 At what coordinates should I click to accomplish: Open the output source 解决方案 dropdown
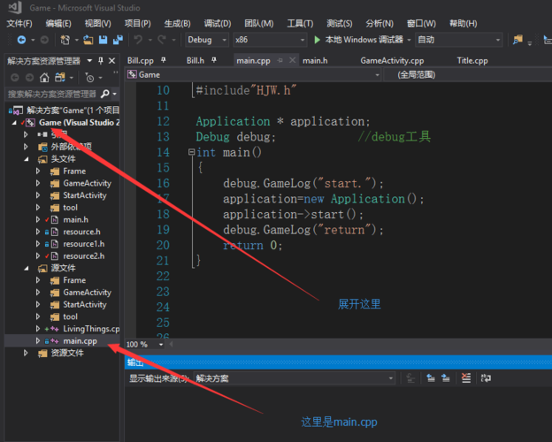[295, 378]
